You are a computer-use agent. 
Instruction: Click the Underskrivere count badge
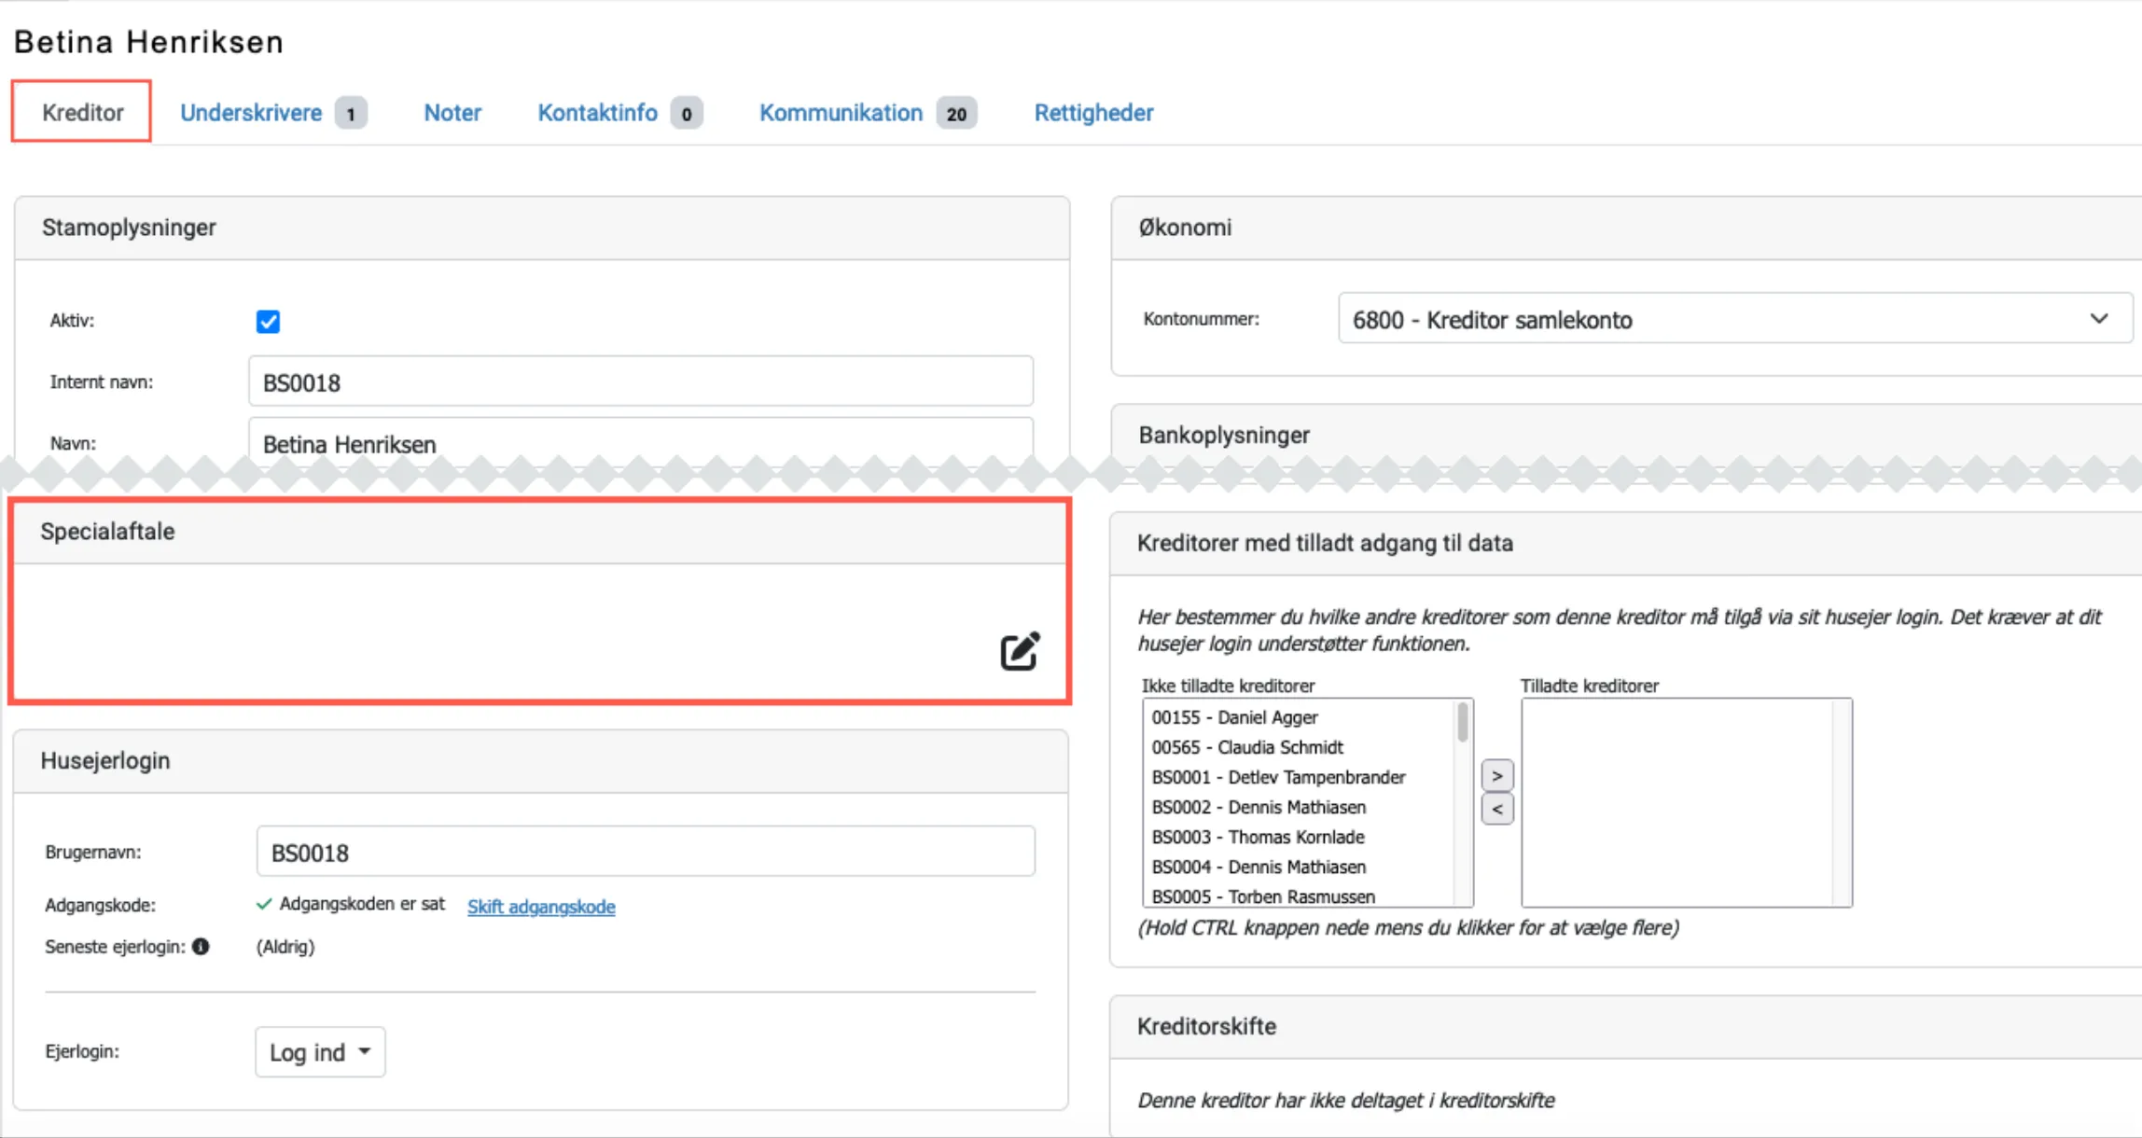click(351, 114)
